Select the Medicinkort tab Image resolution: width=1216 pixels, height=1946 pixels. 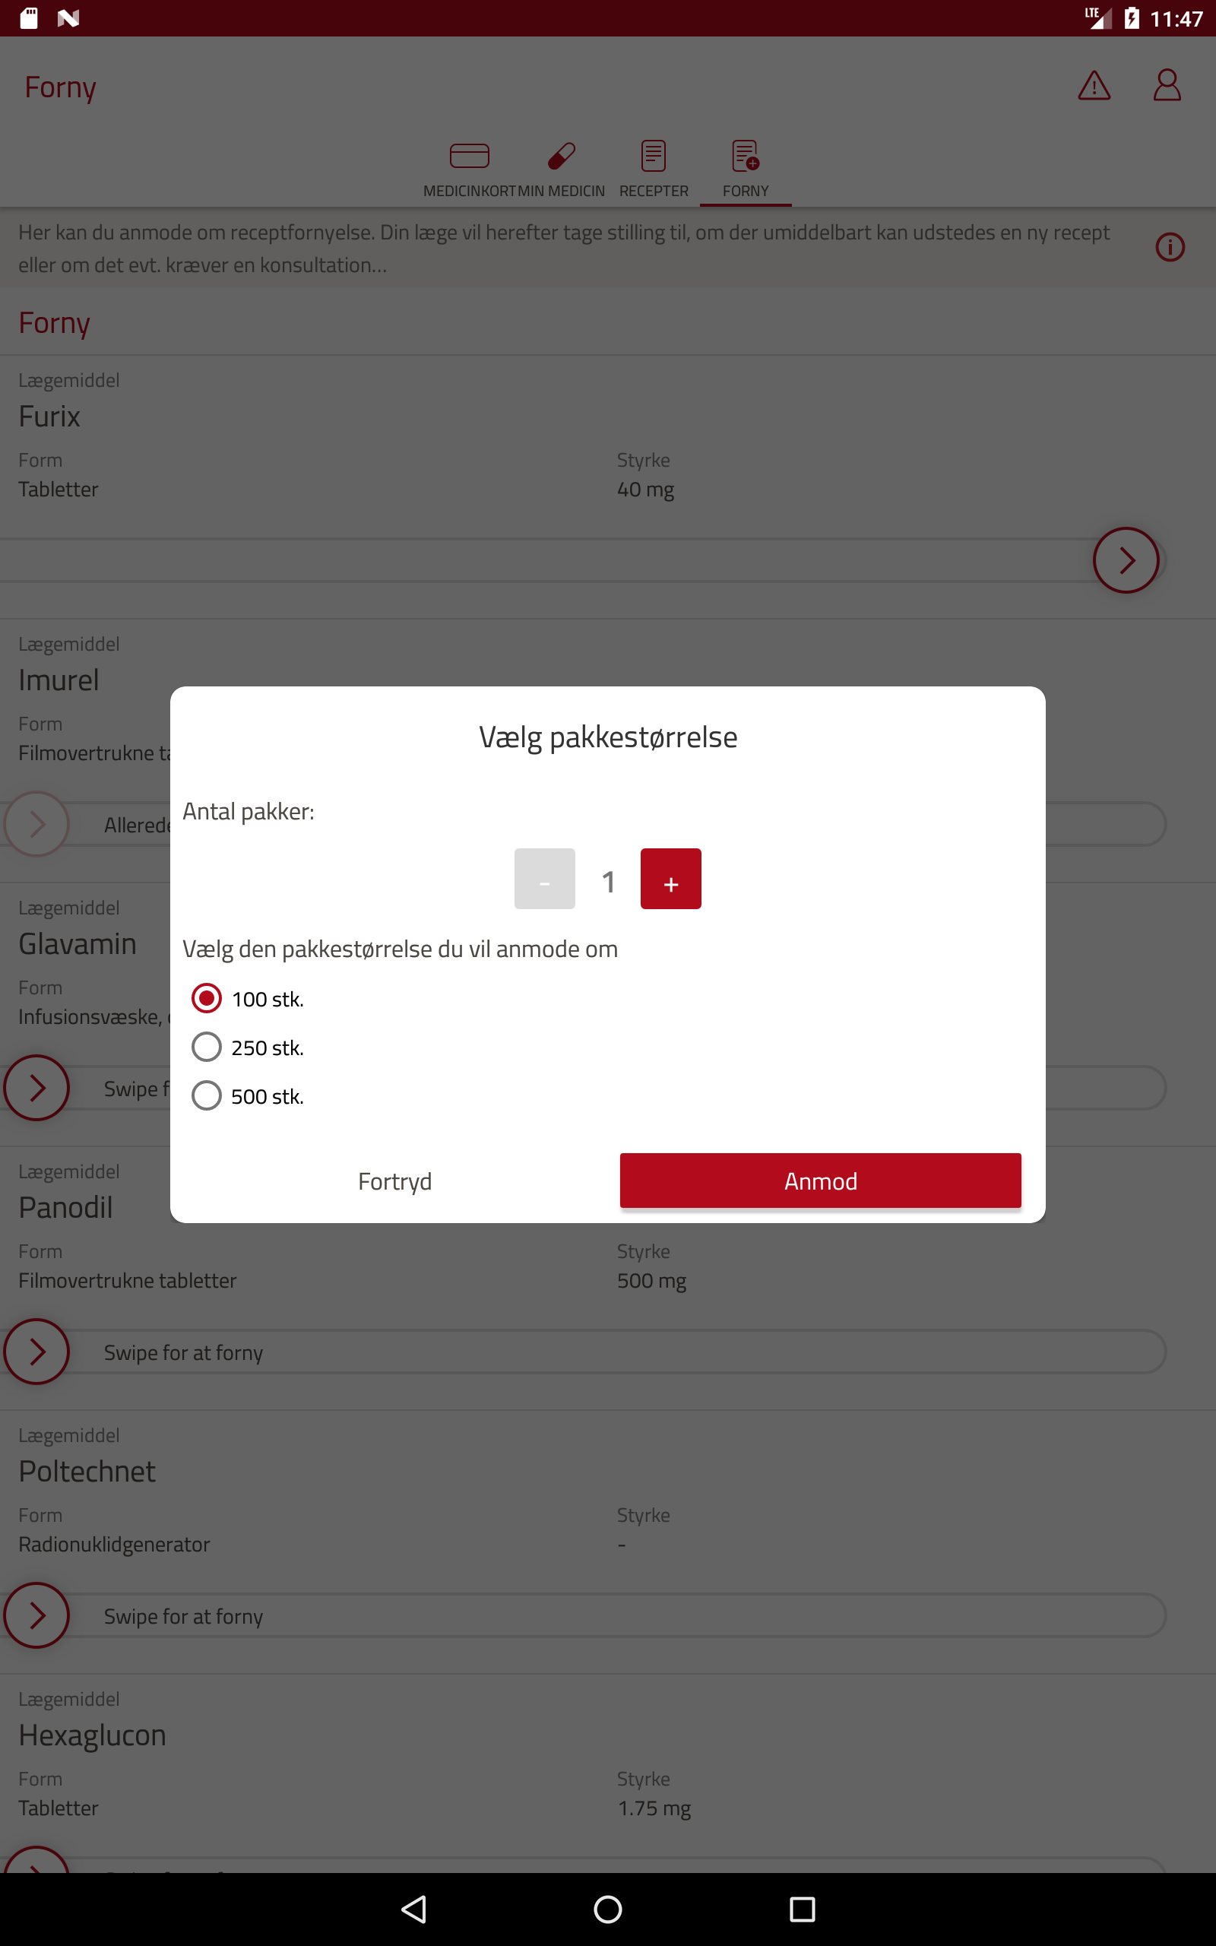tap(469, 169)
